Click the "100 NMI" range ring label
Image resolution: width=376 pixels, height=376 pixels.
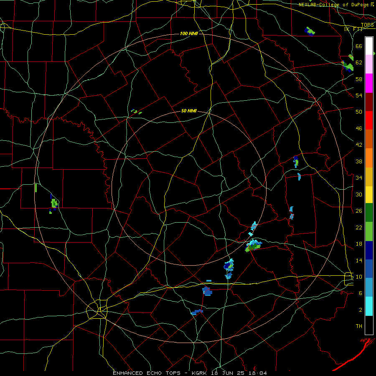point(189,33)
